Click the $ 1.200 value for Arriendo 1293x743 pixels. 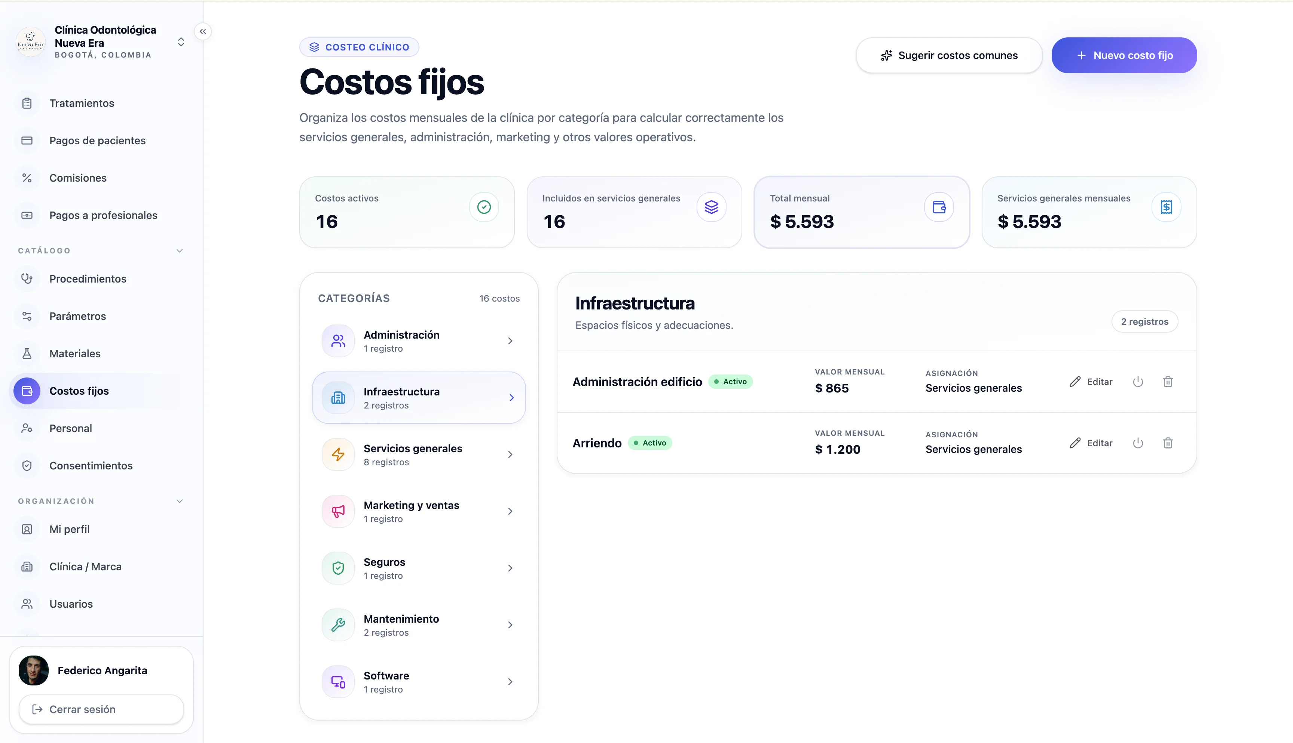(837, 449)
